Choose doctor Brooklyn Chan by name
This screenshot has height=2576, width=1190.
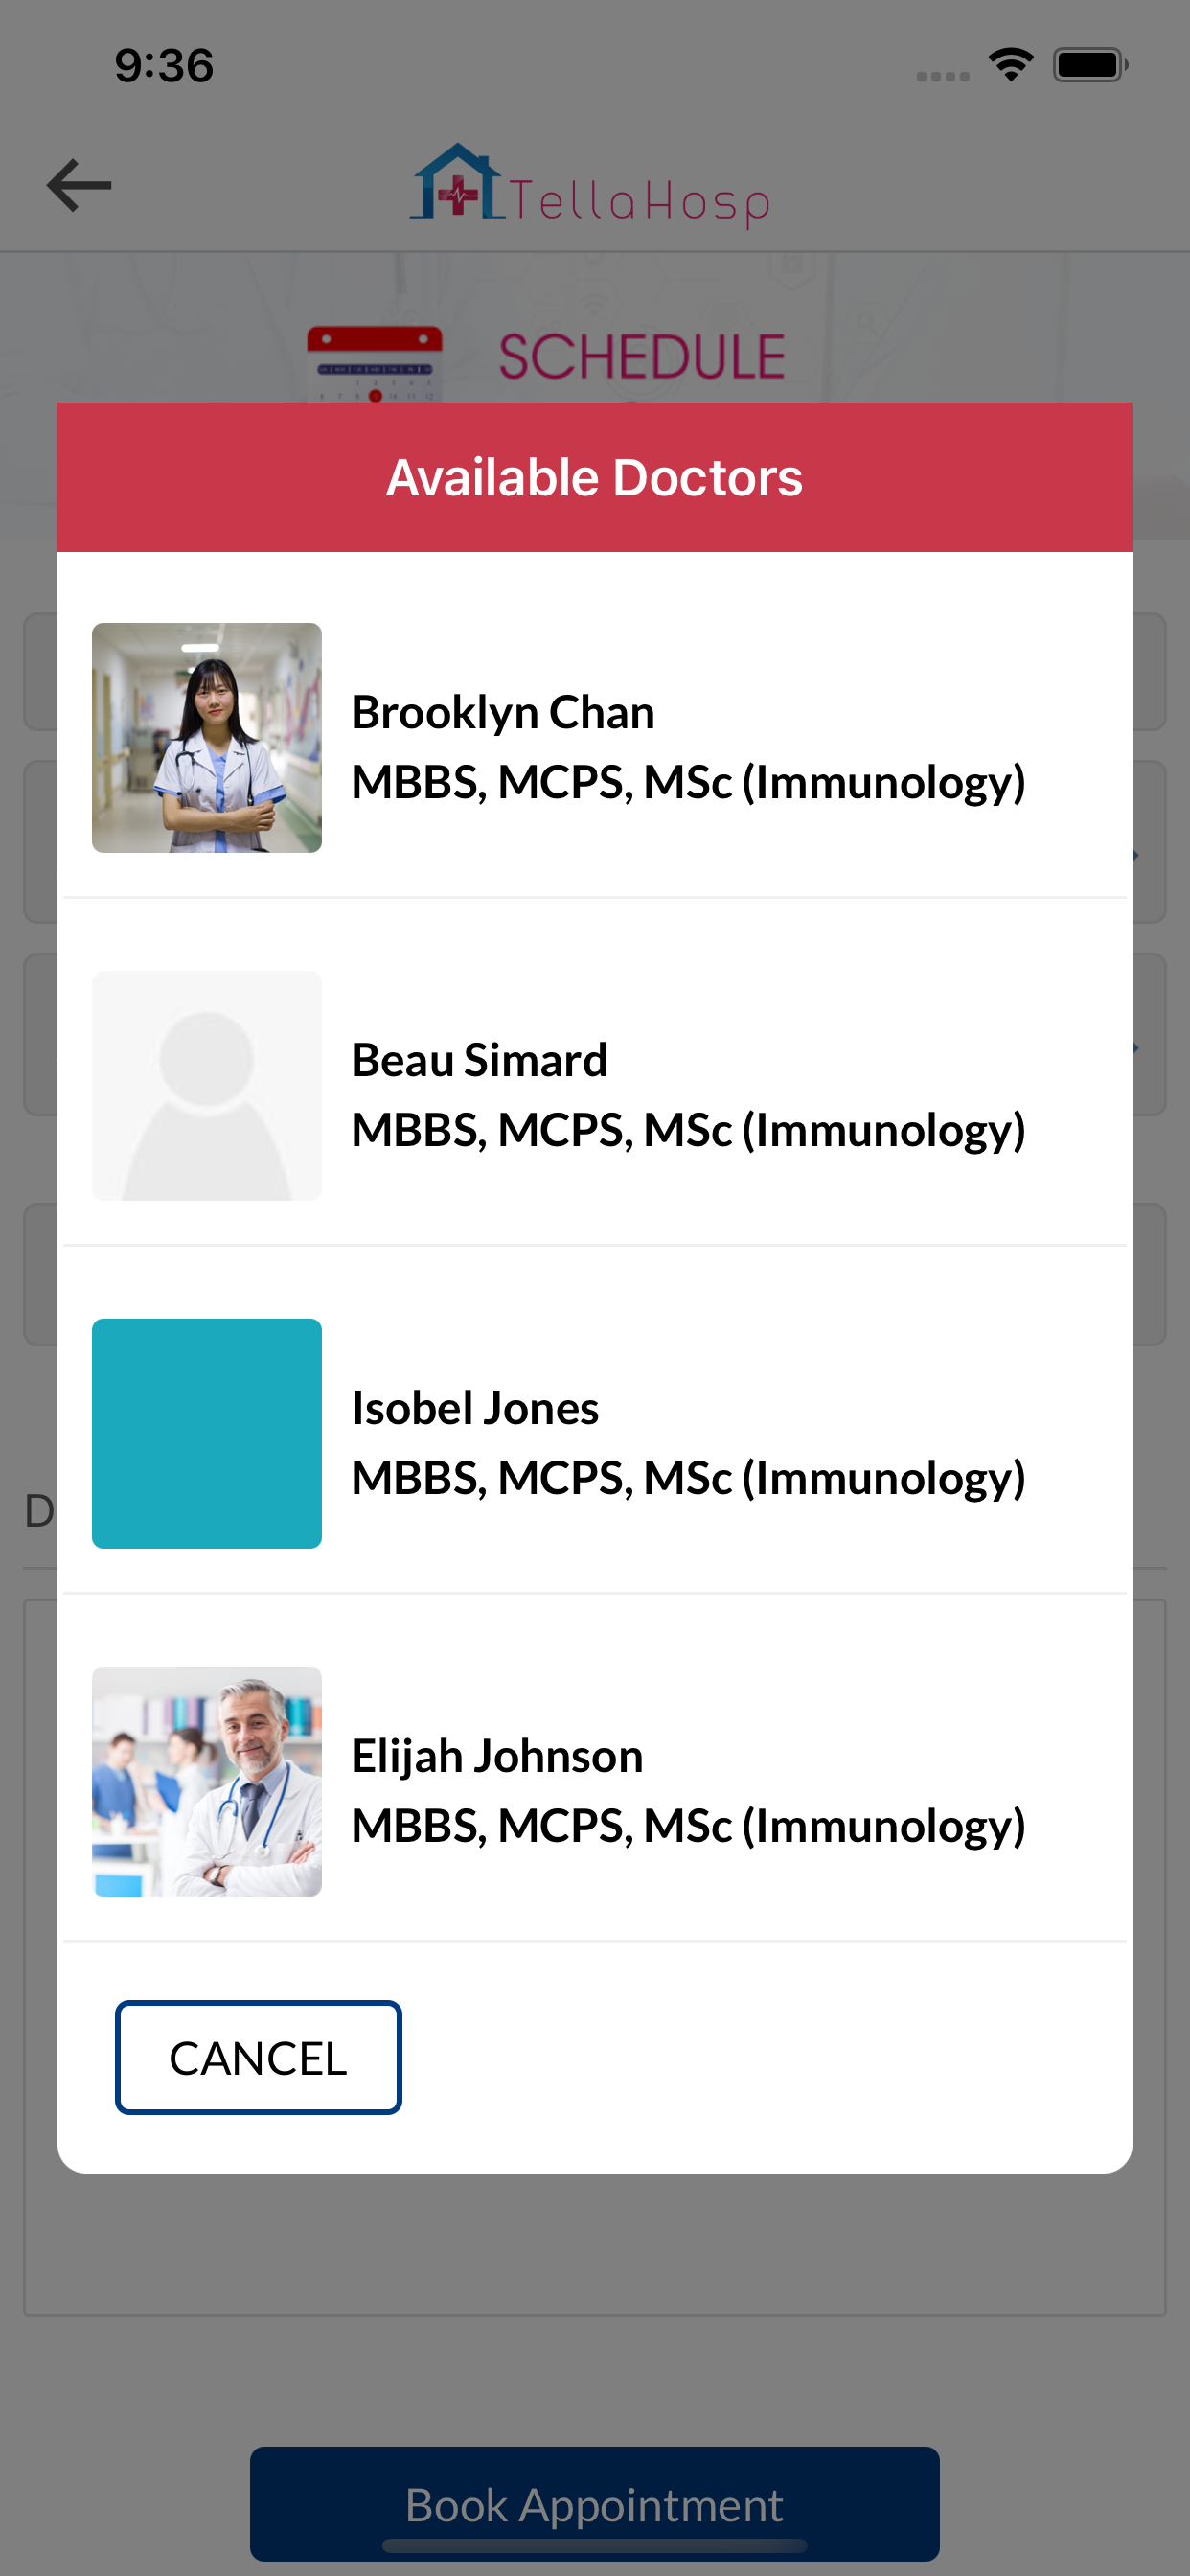click(502, 713)
